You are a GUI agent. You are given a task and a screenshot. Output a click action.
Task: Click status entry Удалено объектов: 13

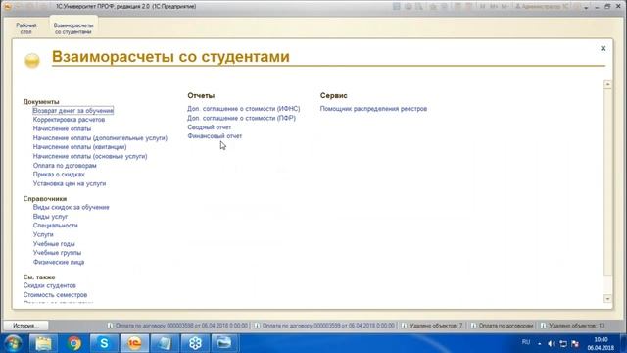(x=572, y=326)
